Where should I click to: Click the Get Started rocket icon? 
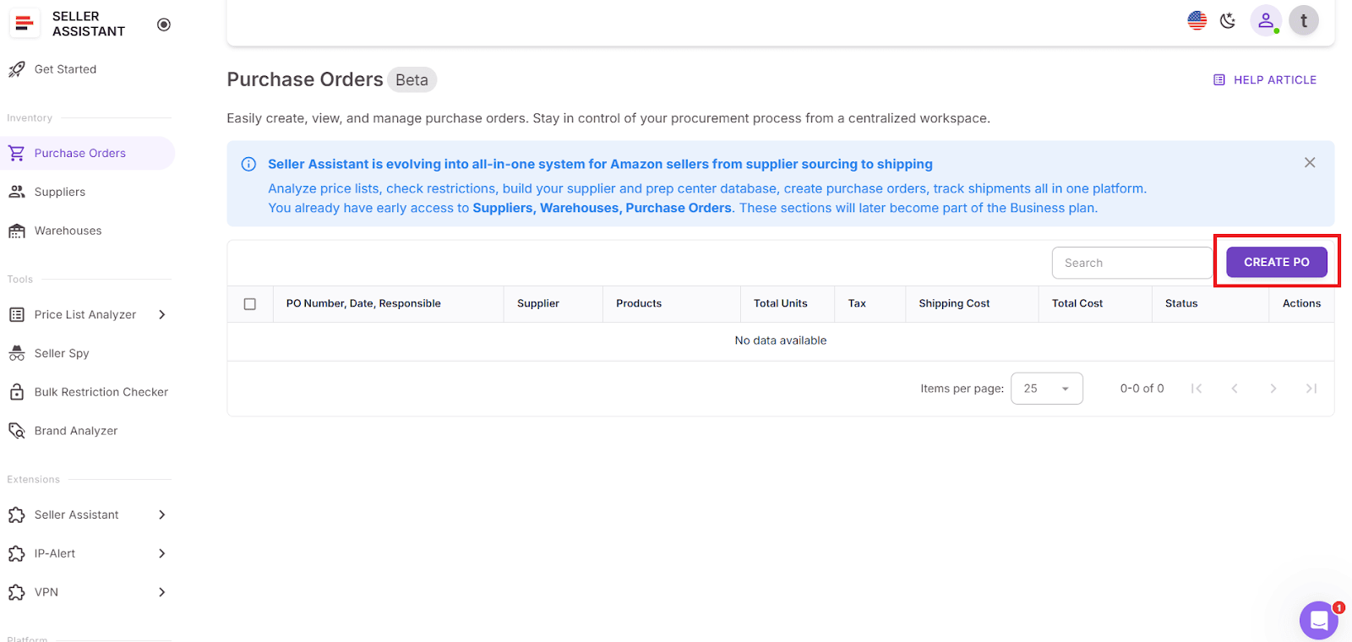coord(17,69)
